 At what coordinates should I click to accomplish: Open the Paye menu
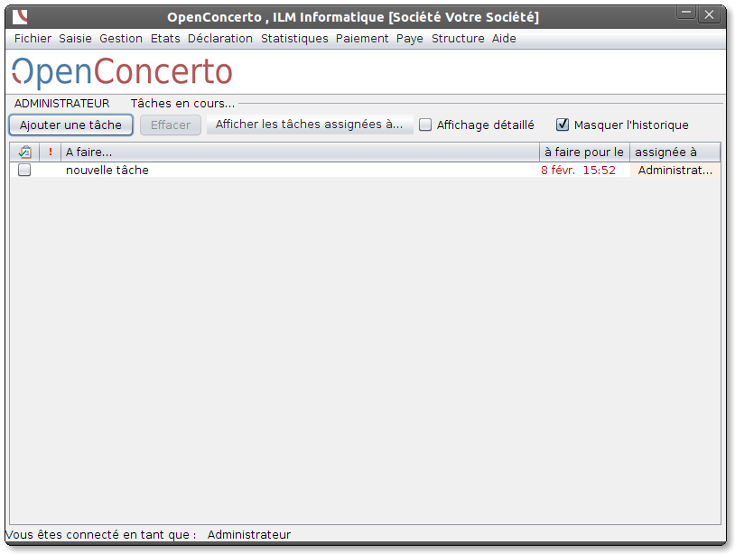click(x=410, y=39)
